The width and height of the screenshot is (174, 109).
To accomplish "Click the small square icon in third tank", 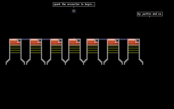I will pos(60,41).
